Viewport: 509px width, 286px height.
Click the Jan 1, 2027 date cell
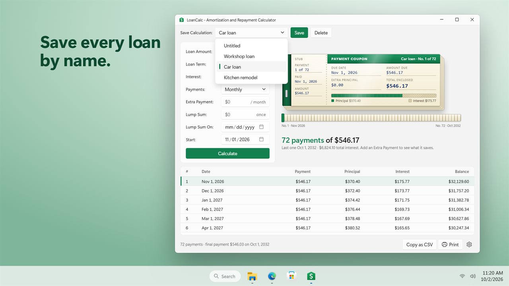coord(212,200)
